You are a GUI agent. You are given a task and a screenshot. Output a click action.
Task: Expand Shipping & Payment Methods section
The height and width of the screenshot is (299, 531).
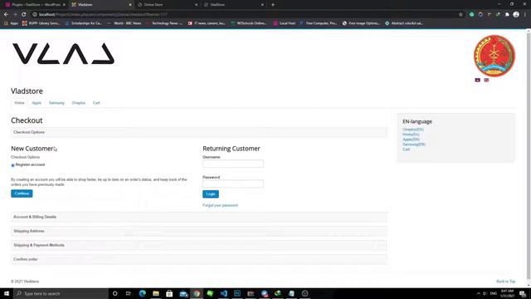tap(199, 245)
